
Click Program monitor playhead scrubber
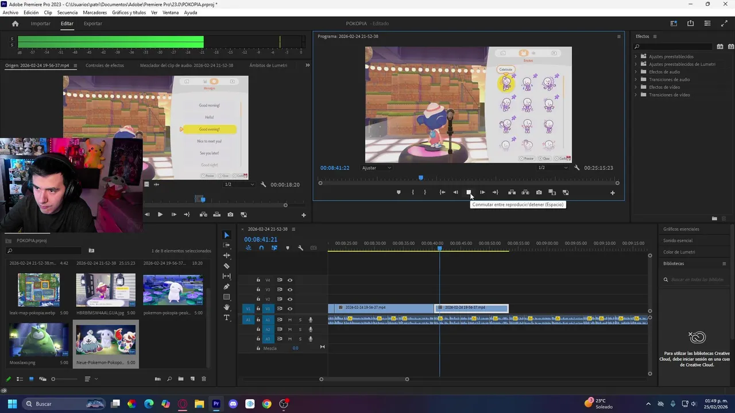point(421,178)
